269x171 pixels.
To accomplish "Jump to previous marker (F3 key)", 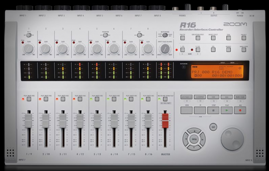I will (213, 97).
